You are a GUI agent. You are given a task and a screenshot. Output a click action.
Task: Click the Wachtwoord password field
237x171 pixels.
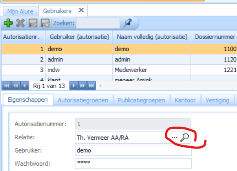point(133,164)
